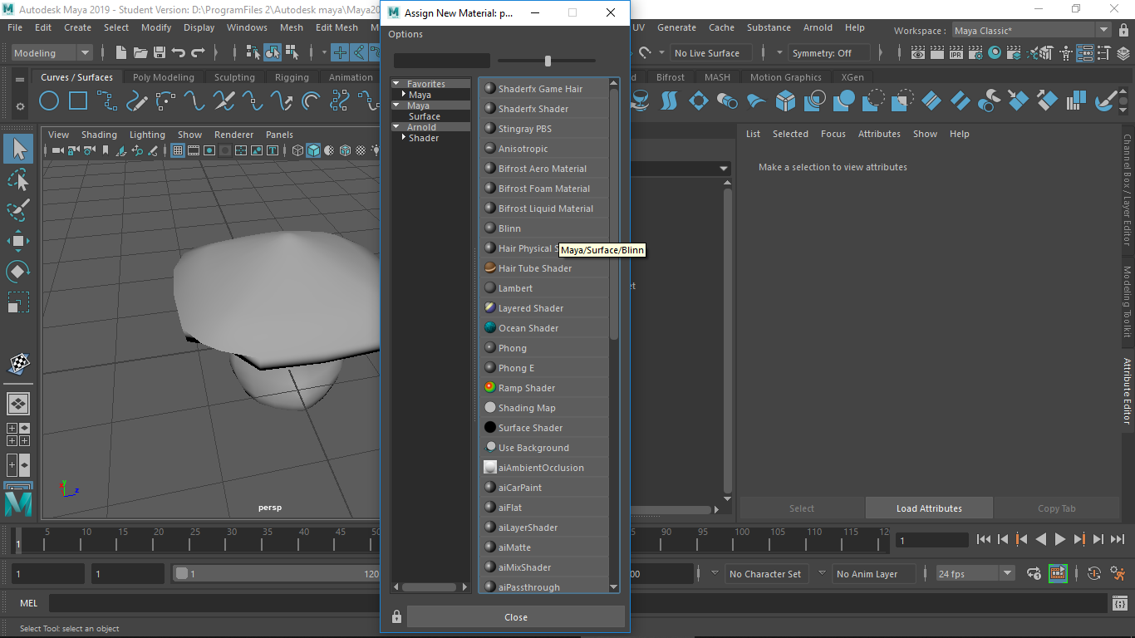The image size is (1135, 638).
Task: Switch to the Motion Graphics shelf tab
Action: (785, 77)
